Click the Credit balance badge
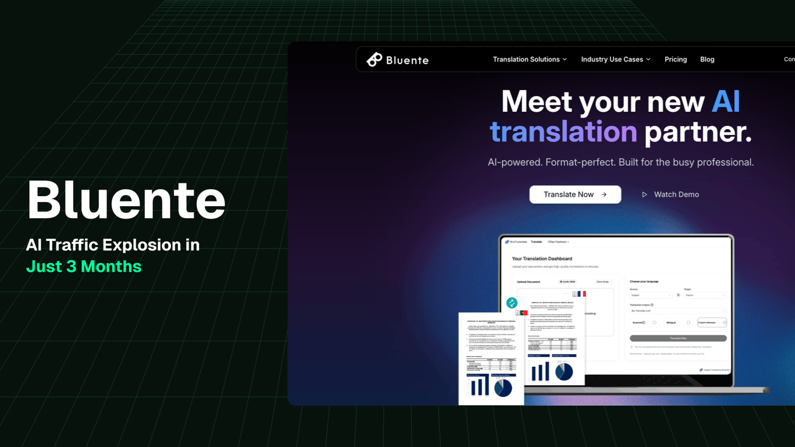 click(x=567, y=282)
